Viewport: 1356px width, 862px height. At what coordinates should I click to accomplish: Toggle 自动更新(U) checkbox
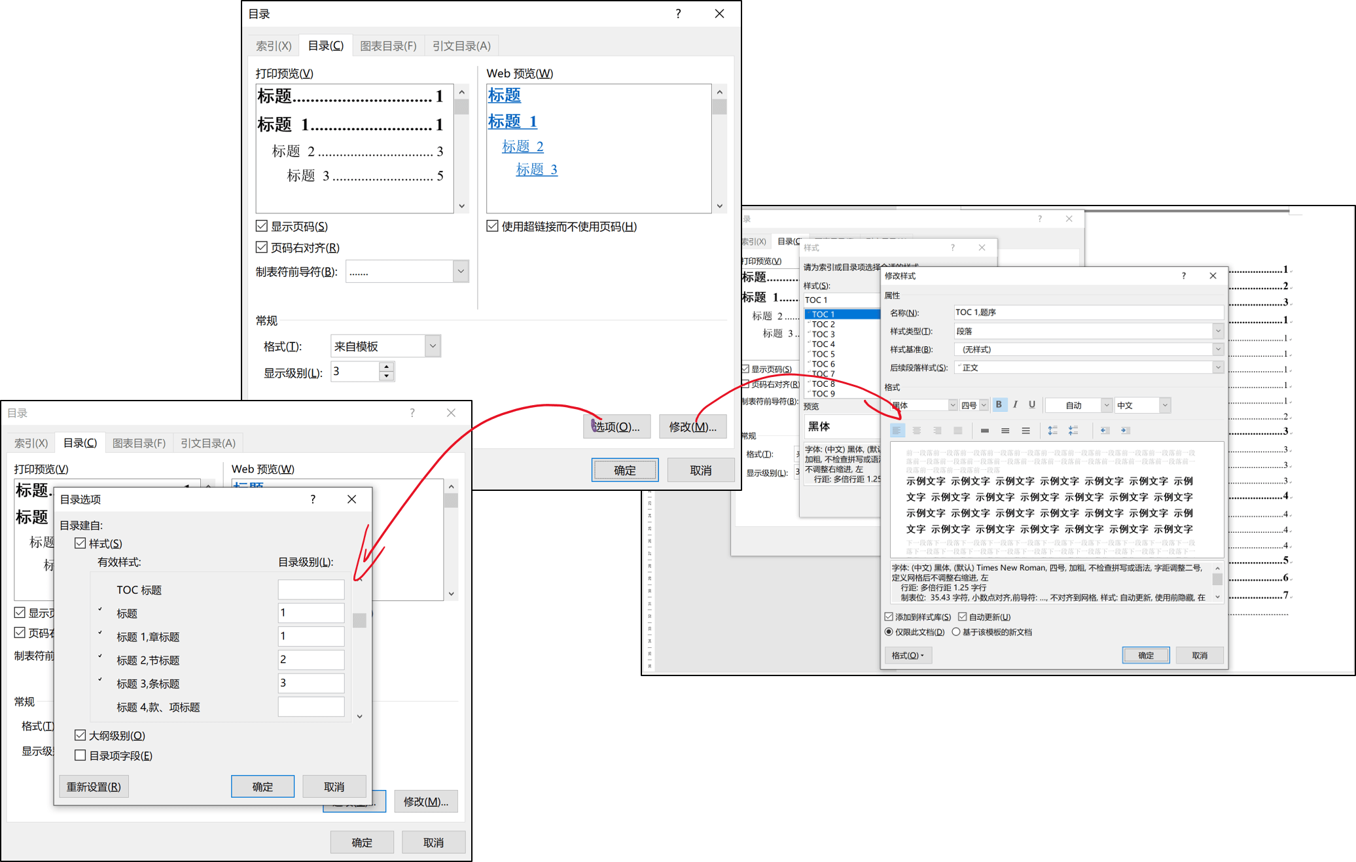coord(963,617)
